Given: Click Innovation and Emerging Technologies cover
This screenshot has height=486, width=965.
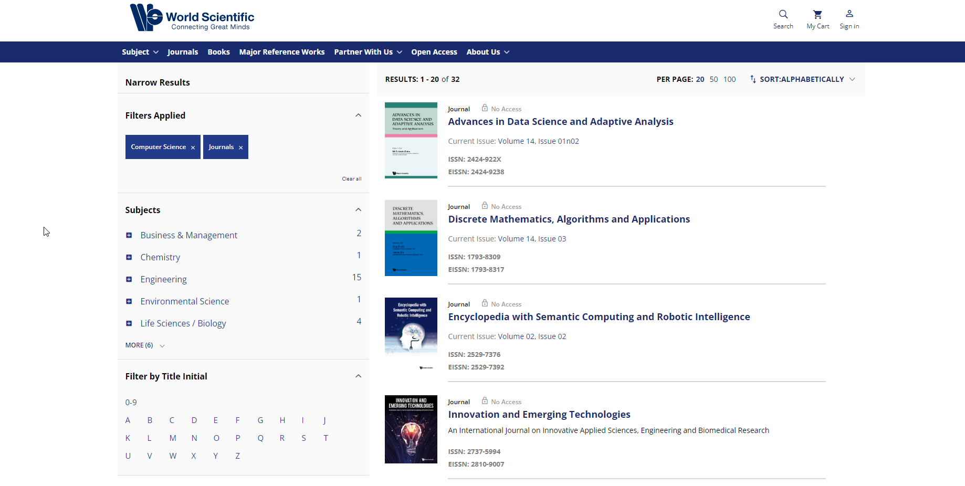Looking at the screenshot, I should tap(411, 429).
